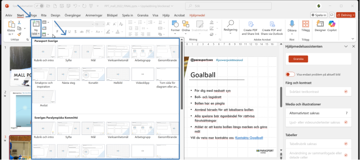Switch to the Övergångar tab
Image resolution: width=360 pixels, height=160 pixels.
tap(73, 16)
